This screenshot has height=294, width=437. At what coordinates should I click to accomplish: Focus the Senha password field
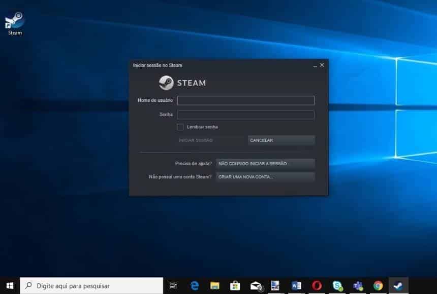point(246,115)
